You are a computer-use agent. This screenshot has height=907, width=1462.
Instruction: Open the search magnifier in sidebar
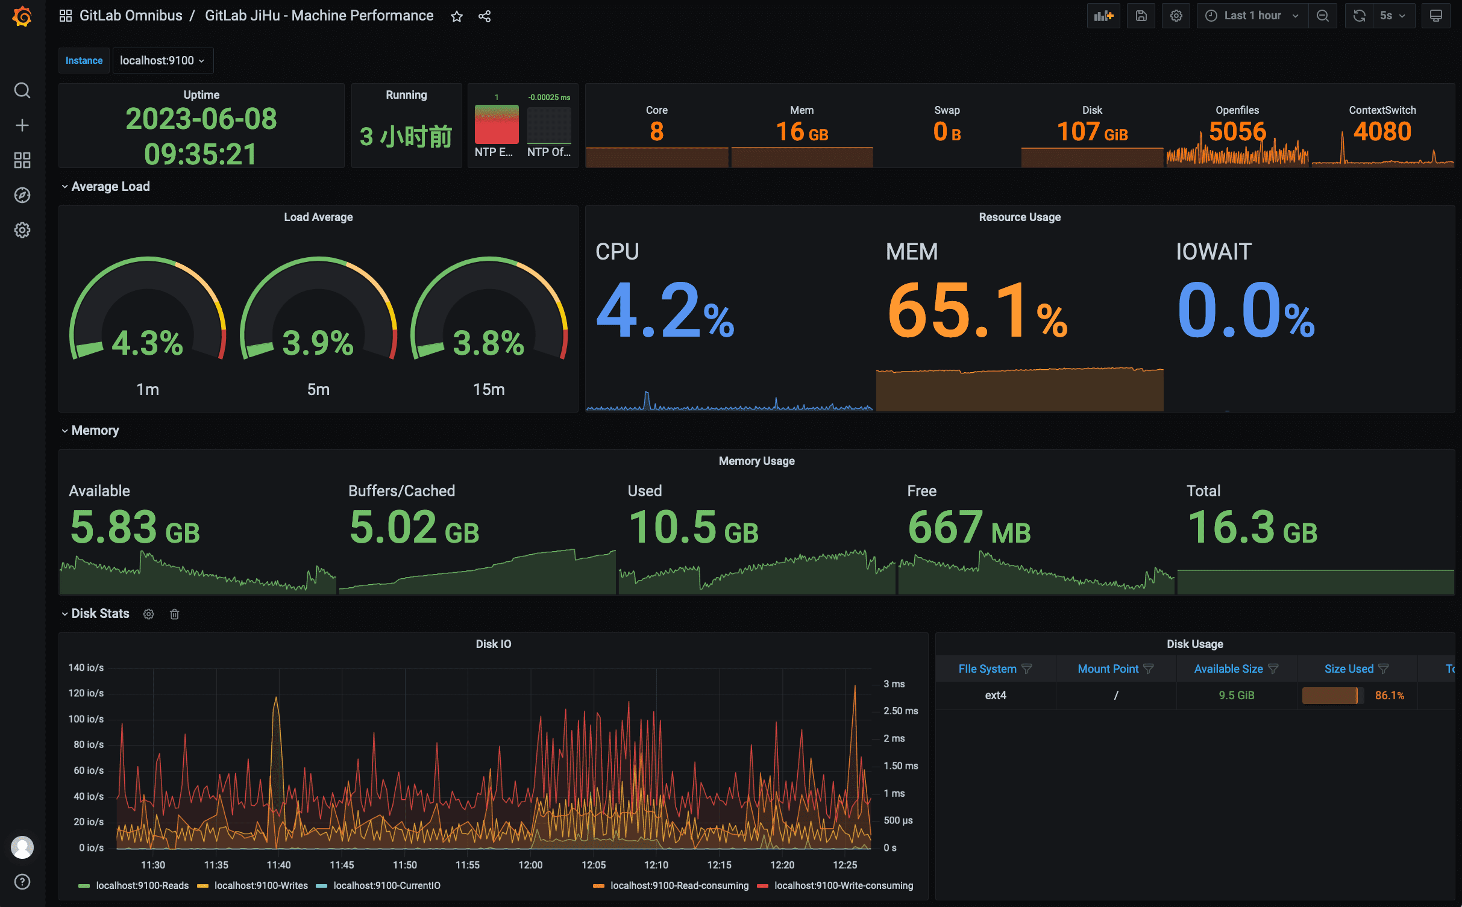[x=22, y=90]
